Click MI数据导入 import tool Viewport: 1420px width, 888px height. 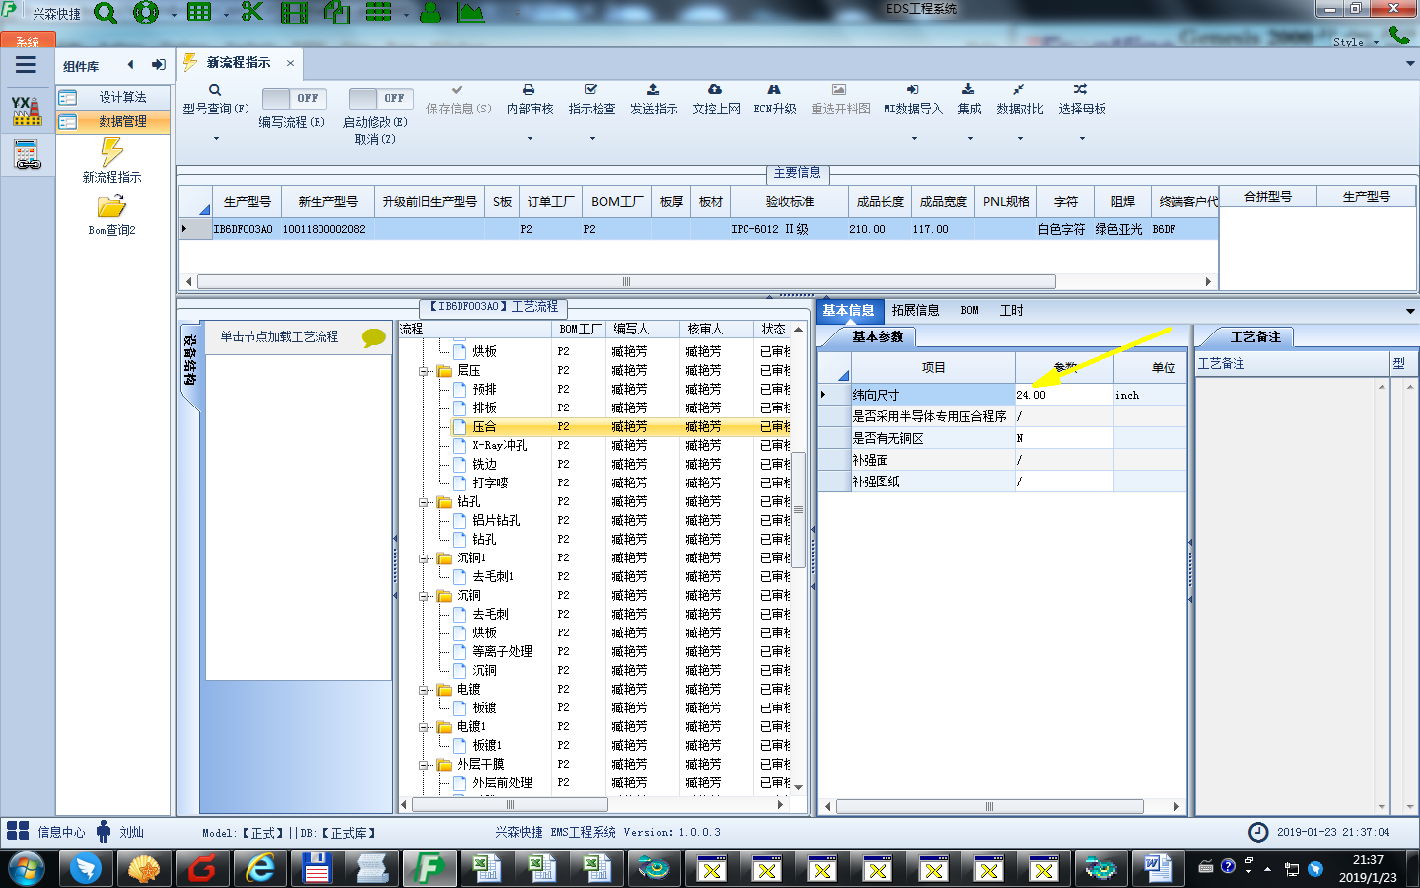913,100
